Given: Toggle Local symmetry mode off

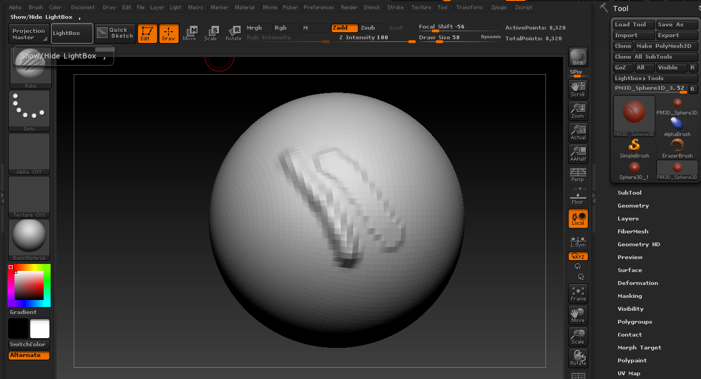Looking at the screenshot, I should pos(578,218).
